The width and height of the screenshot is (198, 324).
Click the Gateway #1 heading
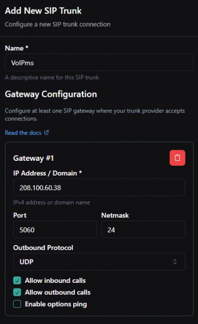(34, 158)
